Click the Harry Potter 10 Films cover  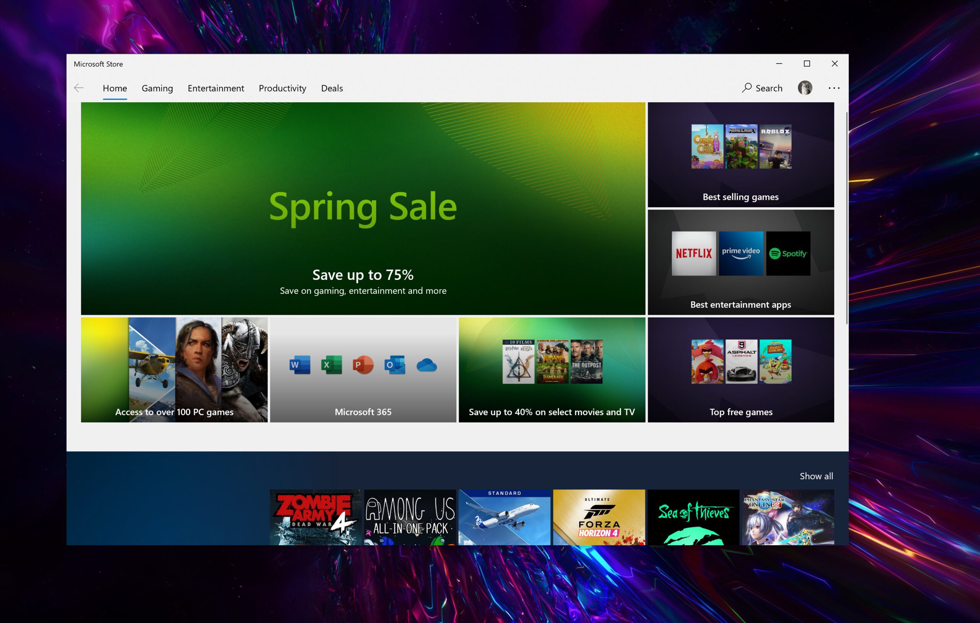[x=518, y=361]
